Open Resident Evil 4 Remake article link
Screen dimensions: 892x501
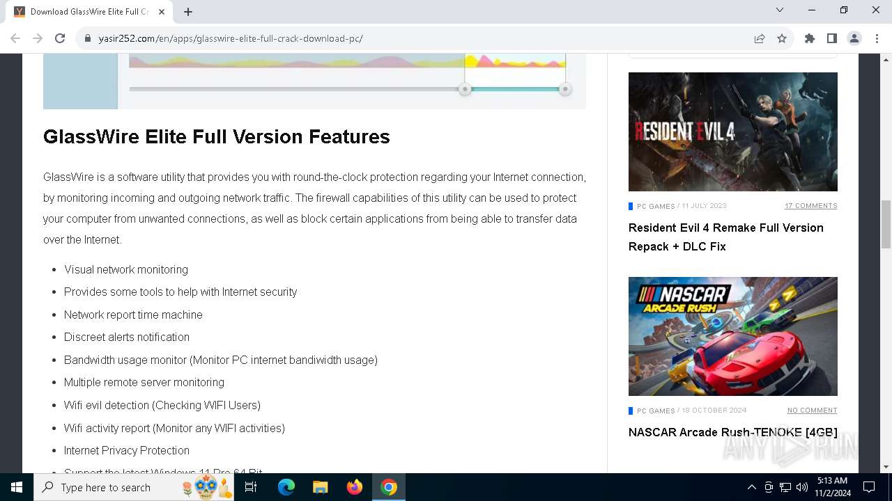726,237
